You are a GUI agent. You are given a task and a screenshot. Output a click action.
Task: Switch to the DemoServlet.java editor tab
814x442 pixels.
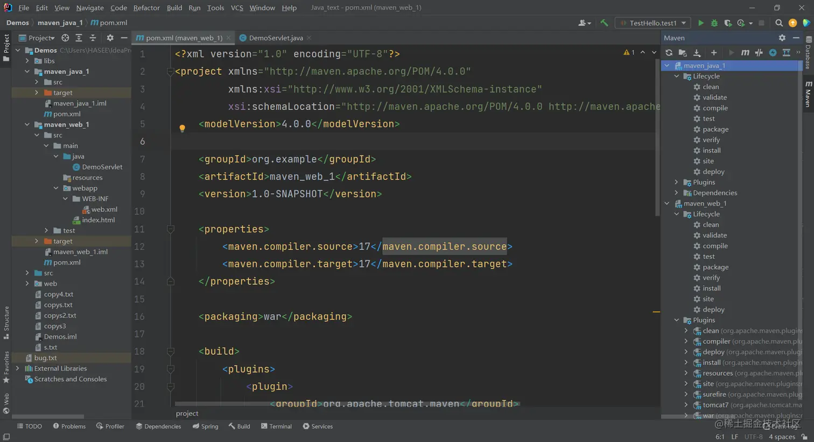click(275, 38)
